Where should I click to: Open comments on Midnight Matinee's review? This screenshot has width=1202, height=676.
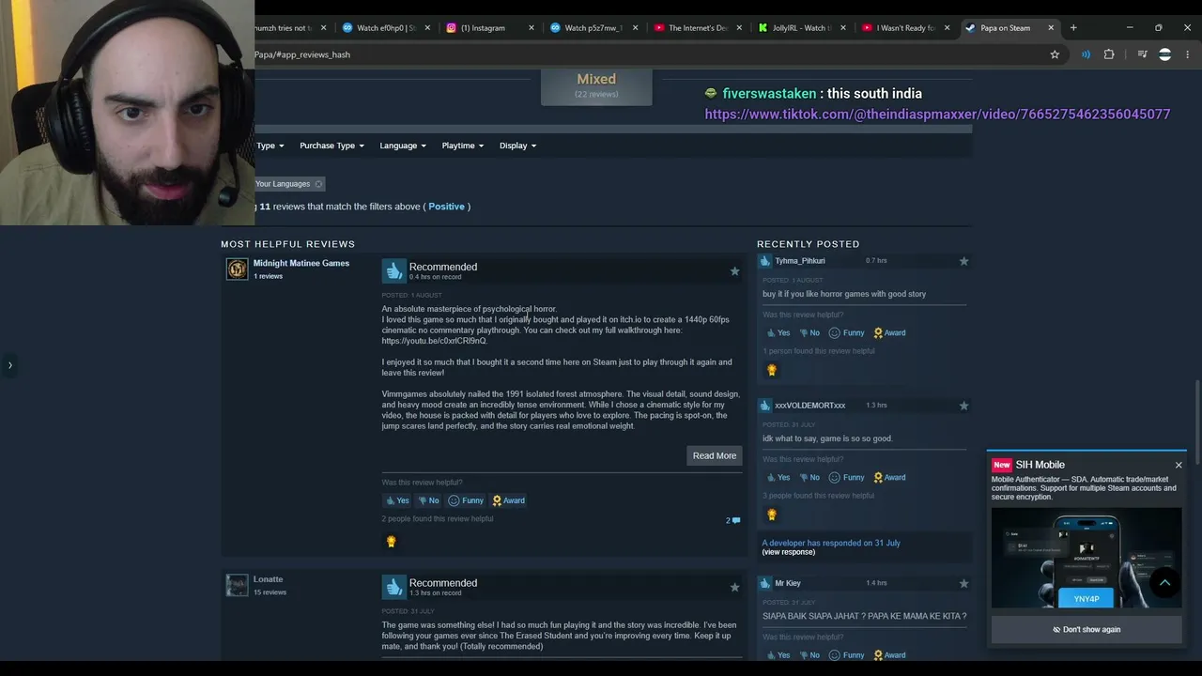point(733,520)
